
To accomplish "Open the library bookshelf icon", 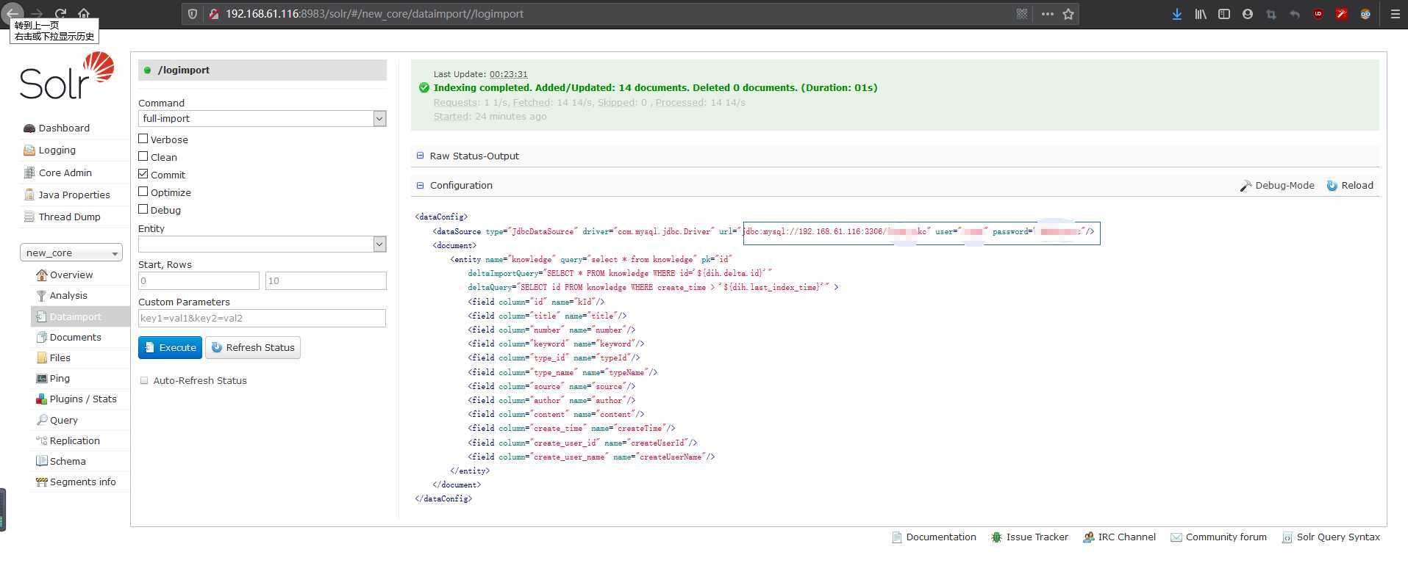I will click(1200, 14).
